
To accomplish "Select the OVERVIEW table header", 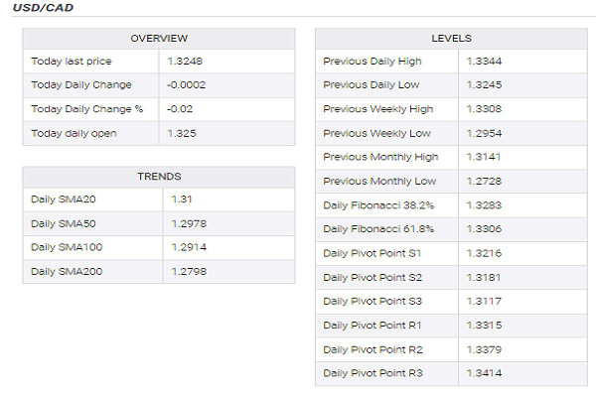I will point(159,38).
